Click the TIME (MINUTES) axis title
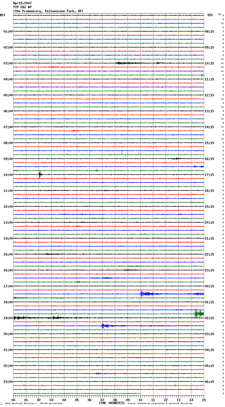 [x=112, y=403]
